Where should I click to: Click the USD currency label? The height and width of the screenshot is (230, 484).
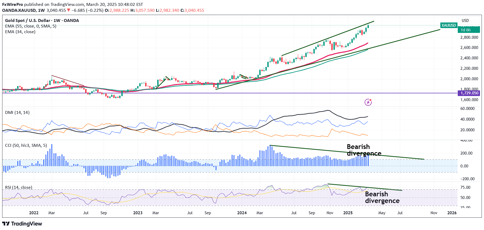coord(465,21)
